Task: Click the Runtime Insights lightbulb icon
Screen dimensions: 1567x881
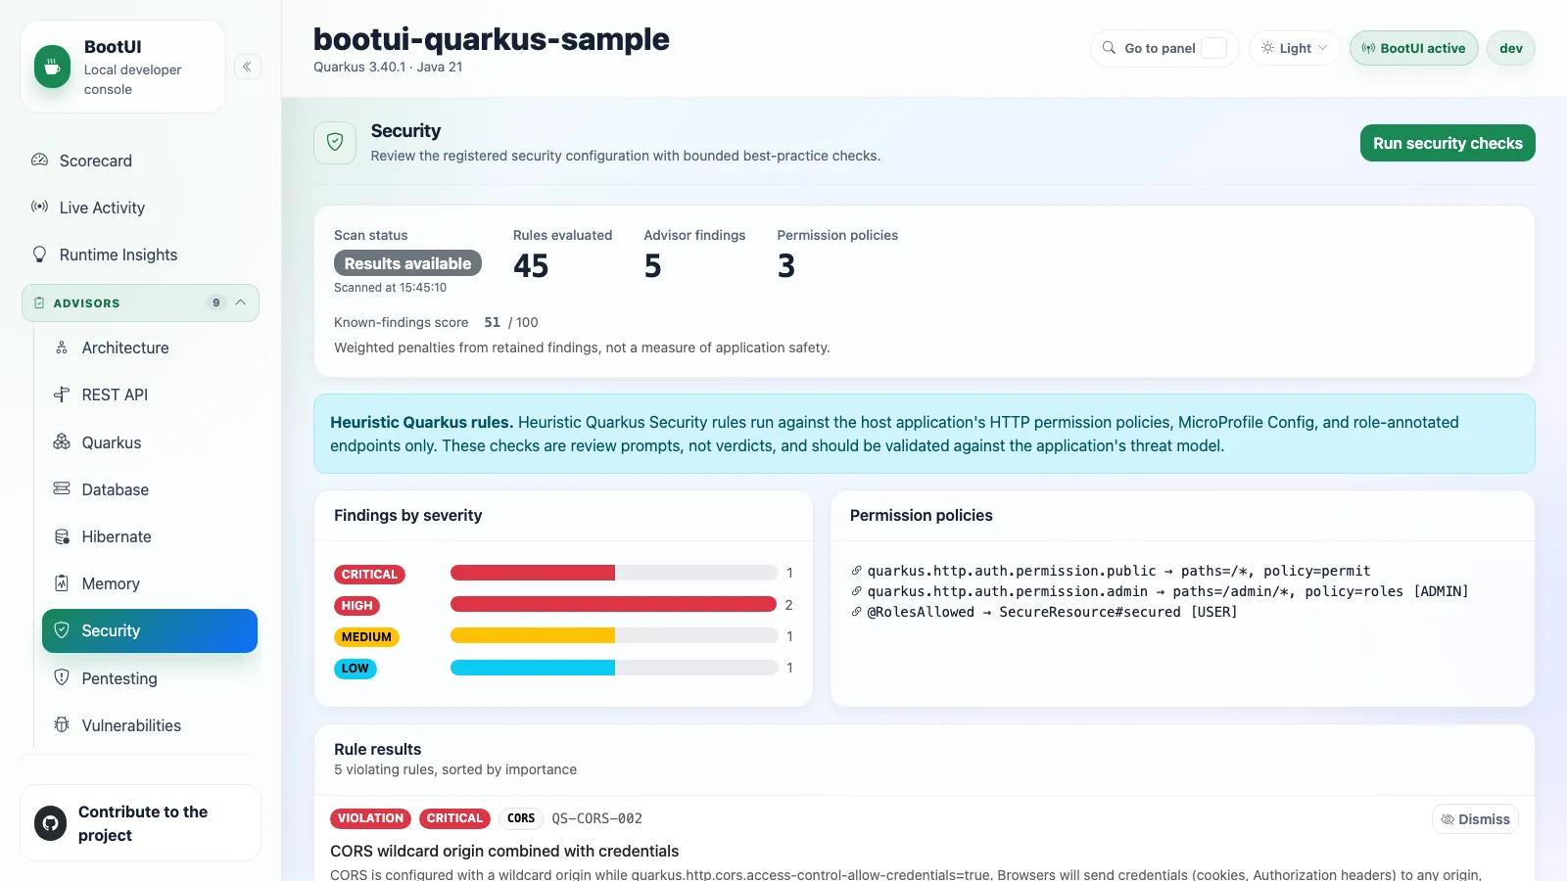Action: tap(39, 254)
